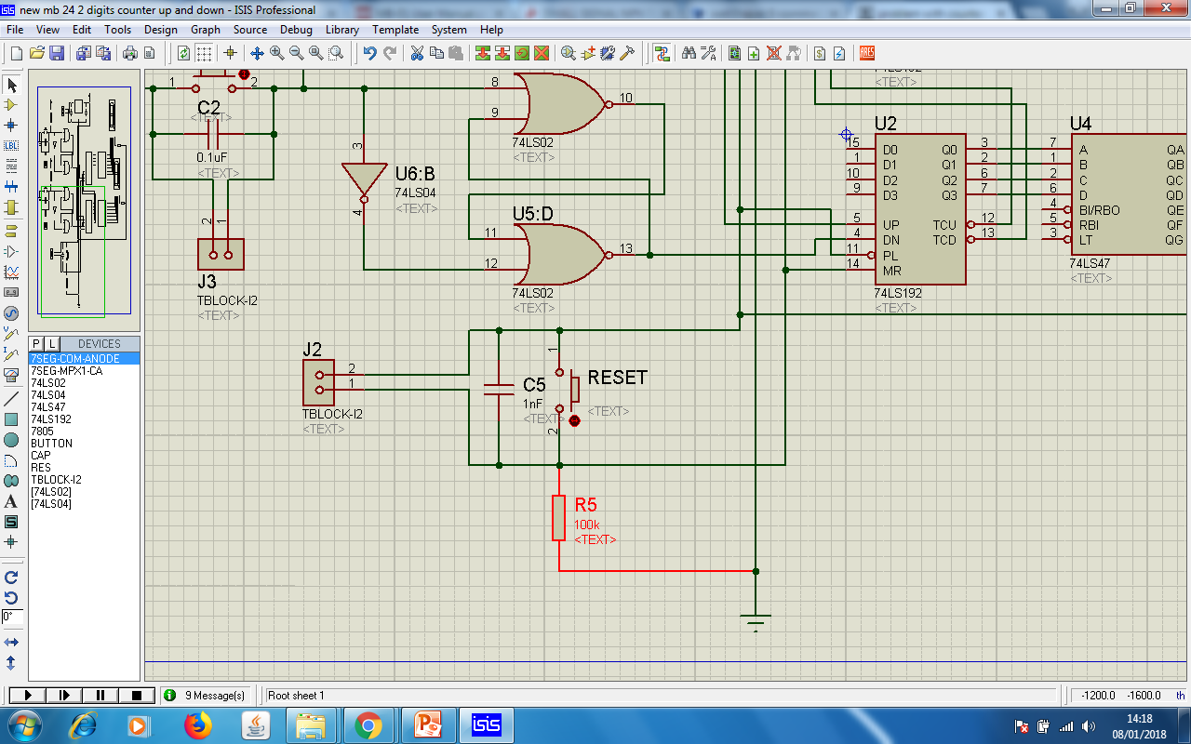This screenshot has height=744, width=1191.
Task: Select the 2D graphics box tool
Action: click(x=11, y=419)
